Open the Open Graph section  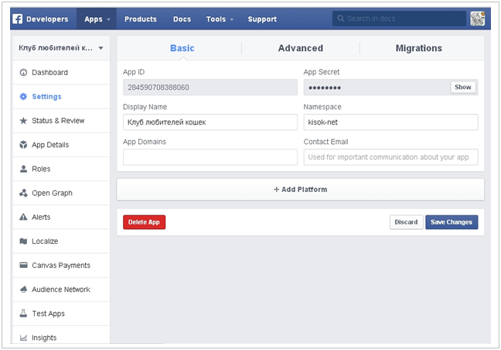61,193
